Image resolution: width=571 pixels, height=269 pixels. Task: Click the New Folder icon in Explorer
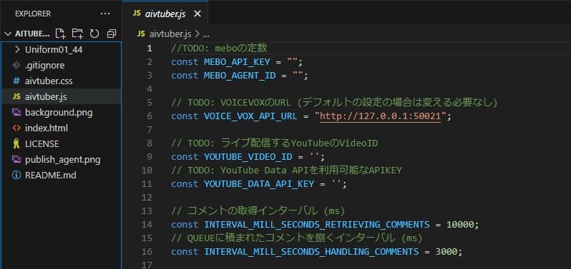click(77, 34)
